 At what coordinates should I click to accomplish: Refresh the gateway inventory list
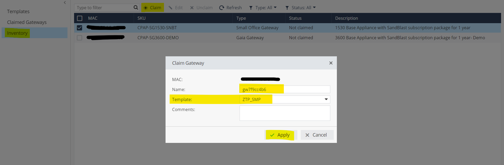click(230, 8)
